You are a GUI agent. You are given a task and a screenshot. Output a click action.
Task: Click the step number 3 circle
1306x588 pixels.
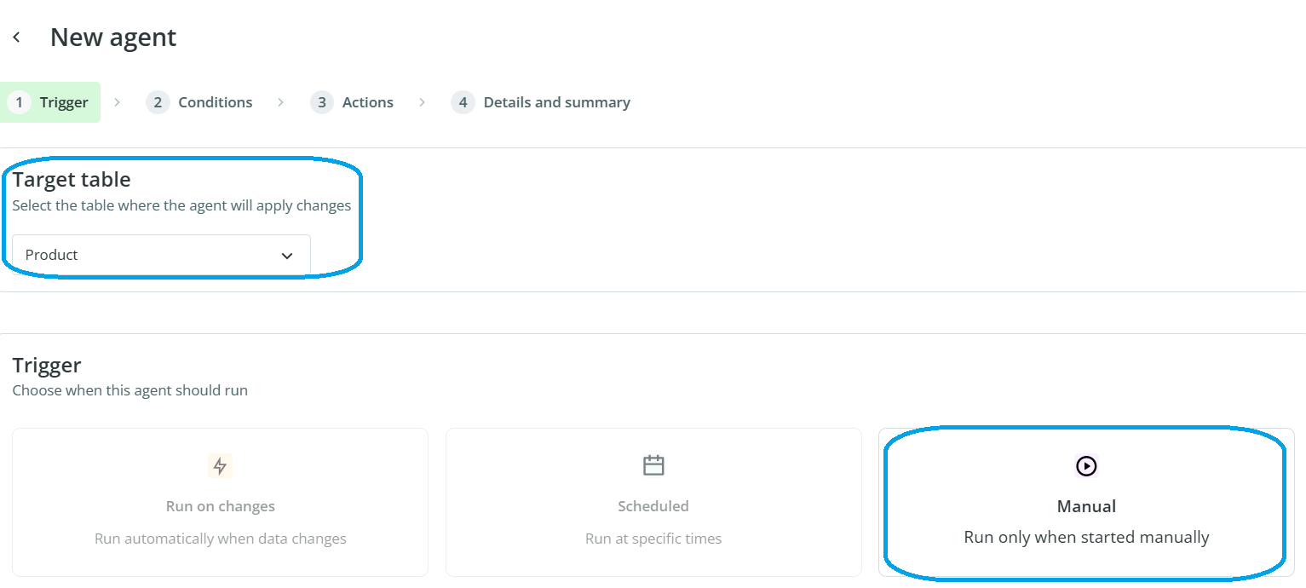click(322, 102)
